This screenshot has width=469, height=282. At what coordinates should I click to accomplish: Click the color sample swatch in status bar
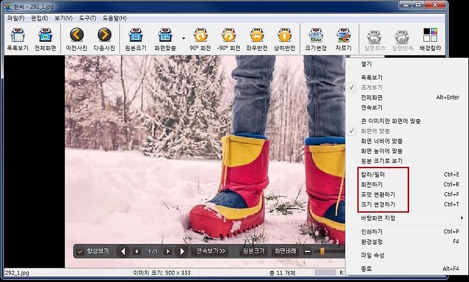(325, 272)
